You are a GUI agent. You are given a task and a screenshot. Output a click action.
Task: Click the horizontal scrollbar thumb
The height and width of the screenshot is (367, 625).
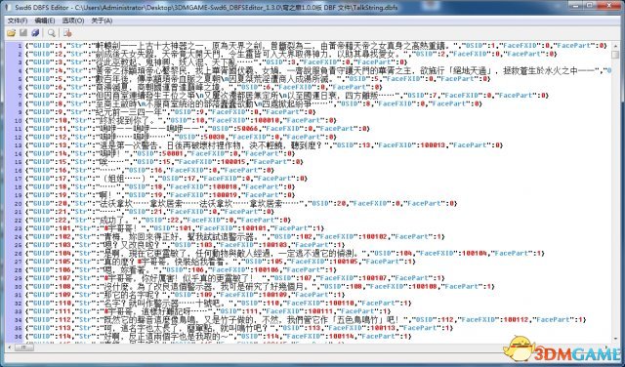24,347
